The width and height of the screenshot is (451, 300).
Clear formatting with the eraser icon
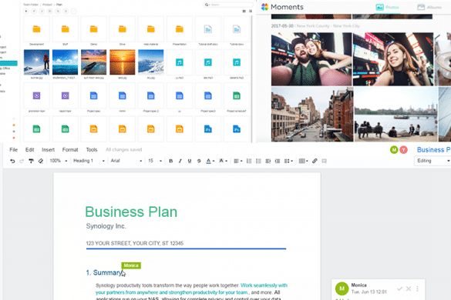click(x=41, y=161)
